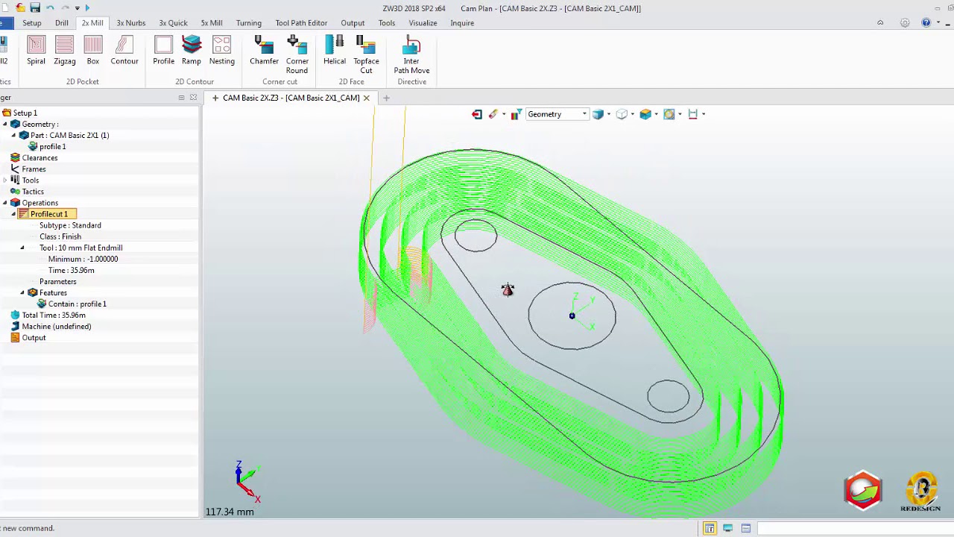Open the Visualize ribbon tab

[x=423, y=23]
